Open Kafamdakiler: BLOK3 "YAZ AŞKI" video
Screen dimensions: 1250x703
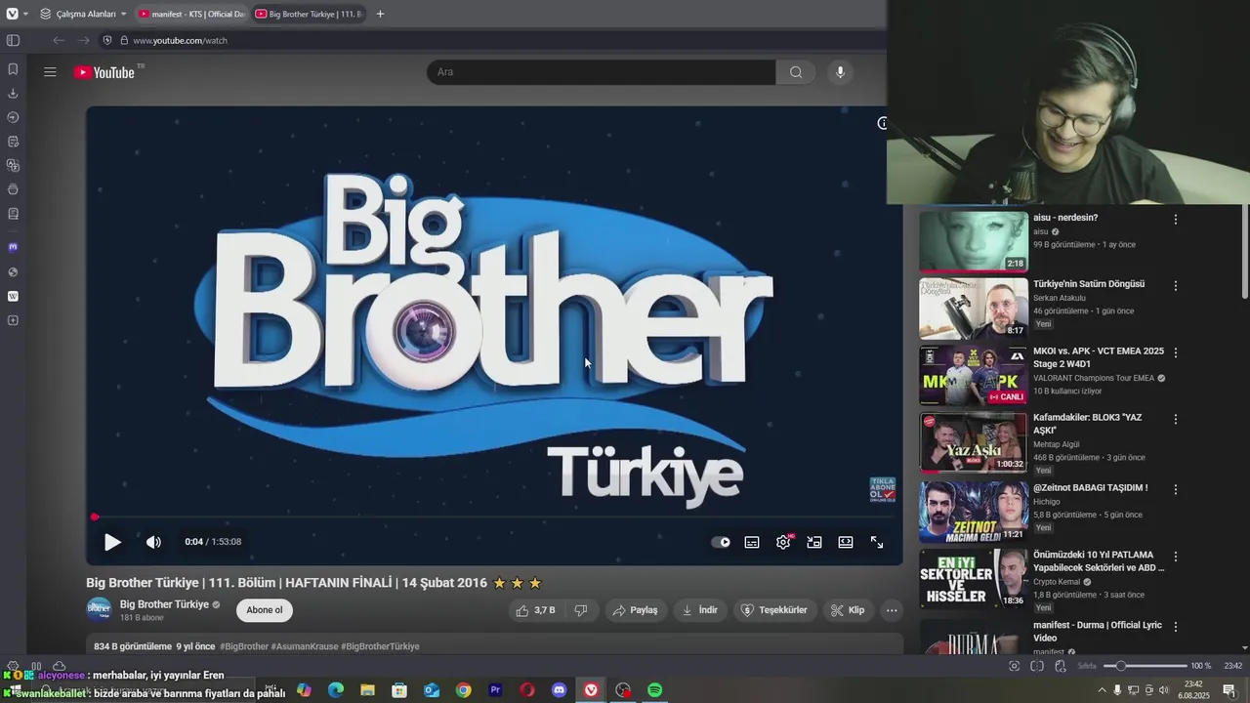click(974, 442)
